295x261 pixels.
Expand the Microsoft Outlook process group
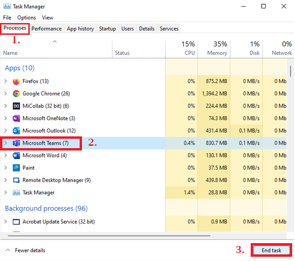pyautogui.click(x=6, y=131)
